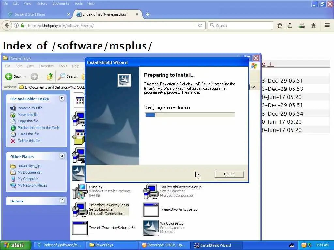Click the Go button beside the address bar
Viewport: 334px width, 250px height.
coord(253,87)
